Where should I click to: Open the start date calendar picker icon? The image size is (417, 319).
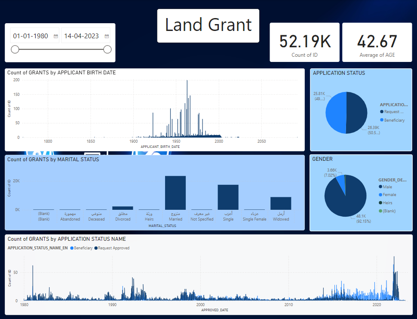(x=56, y=37)
